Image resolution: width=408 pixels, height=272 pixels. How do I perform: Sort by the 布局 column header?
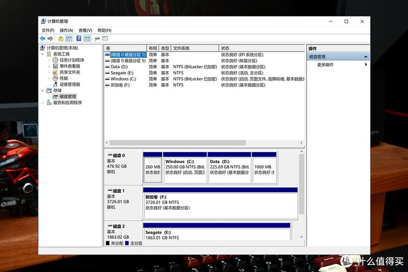click(x=153, y=48)
